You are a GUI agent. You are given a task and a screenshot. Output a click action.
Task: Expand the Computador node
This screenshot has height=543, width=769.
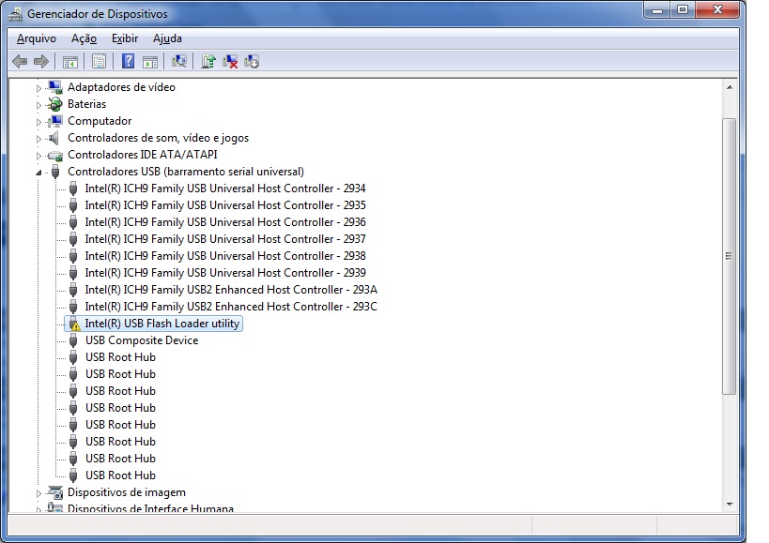point(38,122)
